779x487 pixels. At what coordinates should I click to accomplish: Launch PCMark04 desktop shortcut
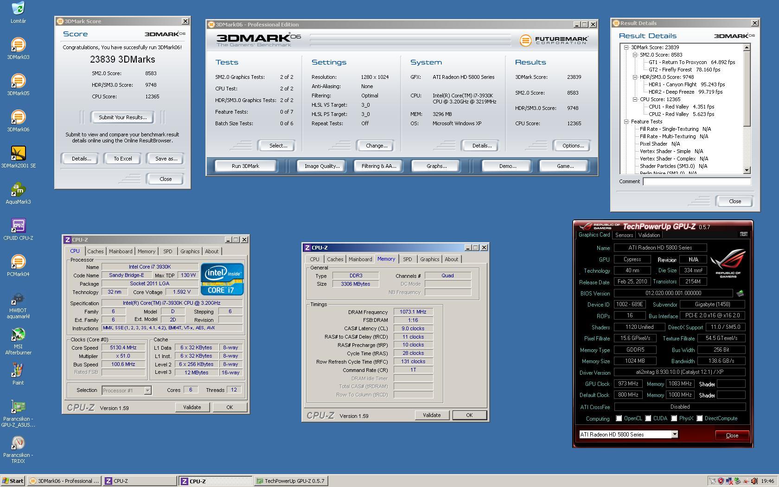18,262
